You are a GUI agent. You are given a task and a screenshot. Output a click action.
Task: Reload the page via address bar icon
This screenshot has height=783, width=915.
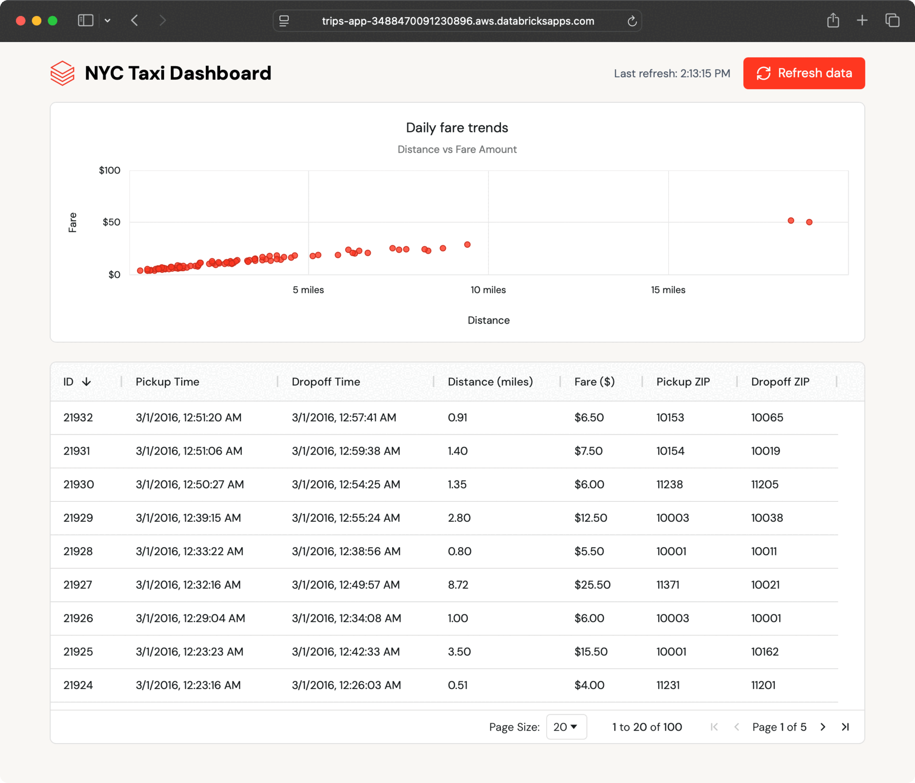632,21
